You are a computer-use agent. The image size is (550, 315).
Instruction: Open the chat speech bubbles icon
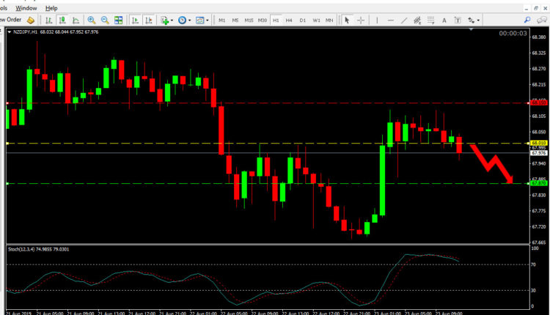point(542,20)
